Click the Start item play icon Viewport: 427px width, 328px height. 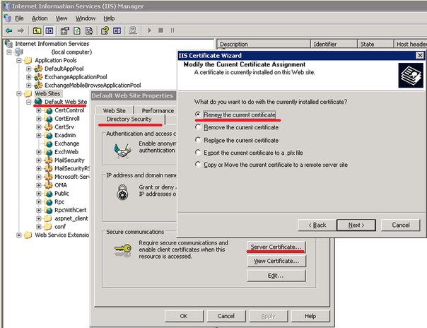point(149,30)
